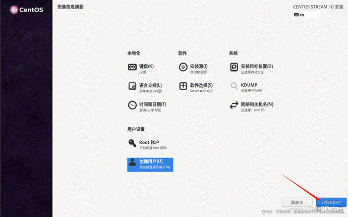
Task: Click the '简体中文 (中国)' status text
Action: [150, 91]
